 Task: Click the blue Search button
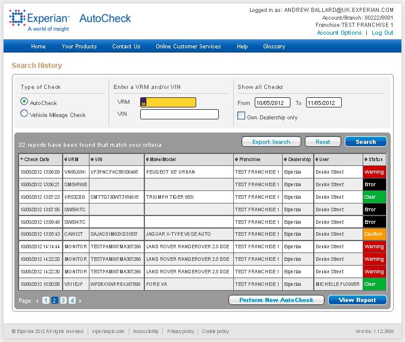(366, 141)
